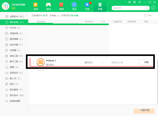Click 暂无评分 rating for PCMark 7

[89, 63]
